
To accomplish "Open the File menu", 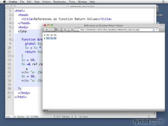I will point(22,2).
